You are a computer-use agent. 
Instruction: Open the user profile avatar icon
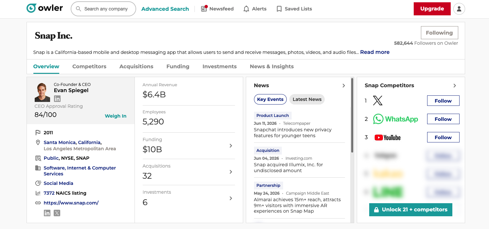[x=459, y=9]
